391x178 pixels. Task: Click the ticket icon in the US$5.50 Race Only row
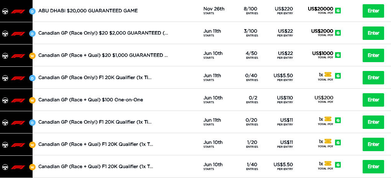pos(328,75)
